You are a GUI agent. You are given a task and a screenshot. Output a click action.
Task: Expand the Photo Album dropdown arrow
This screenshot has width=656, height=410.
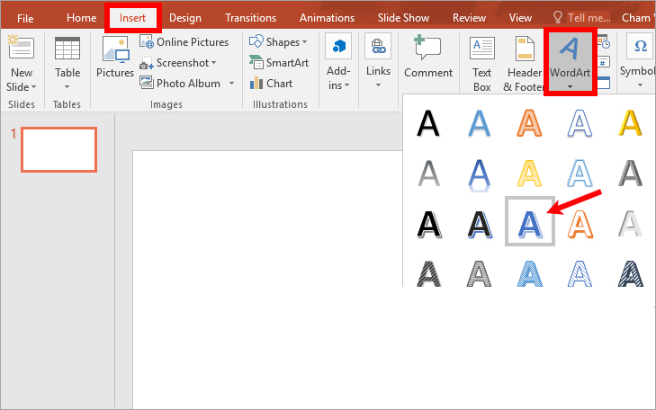click(x=231, y=84)
